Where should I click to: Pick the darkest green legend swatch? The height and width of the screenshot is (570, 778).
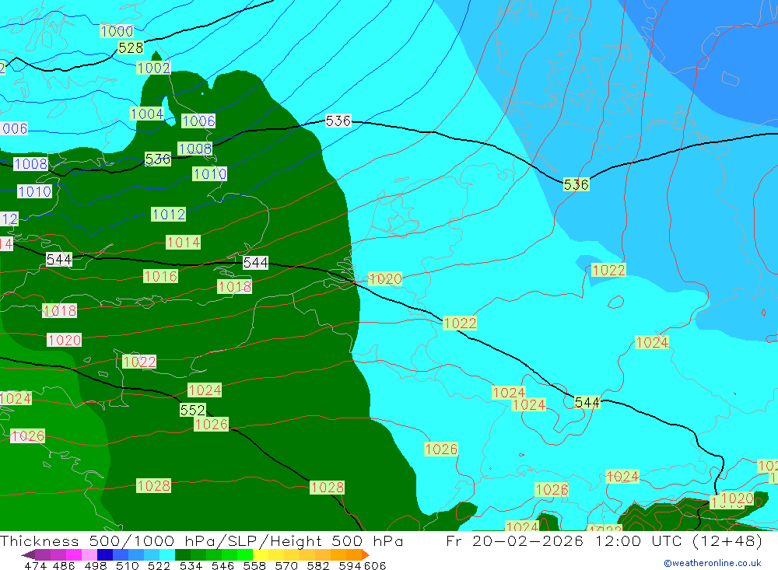pos(183,554)
